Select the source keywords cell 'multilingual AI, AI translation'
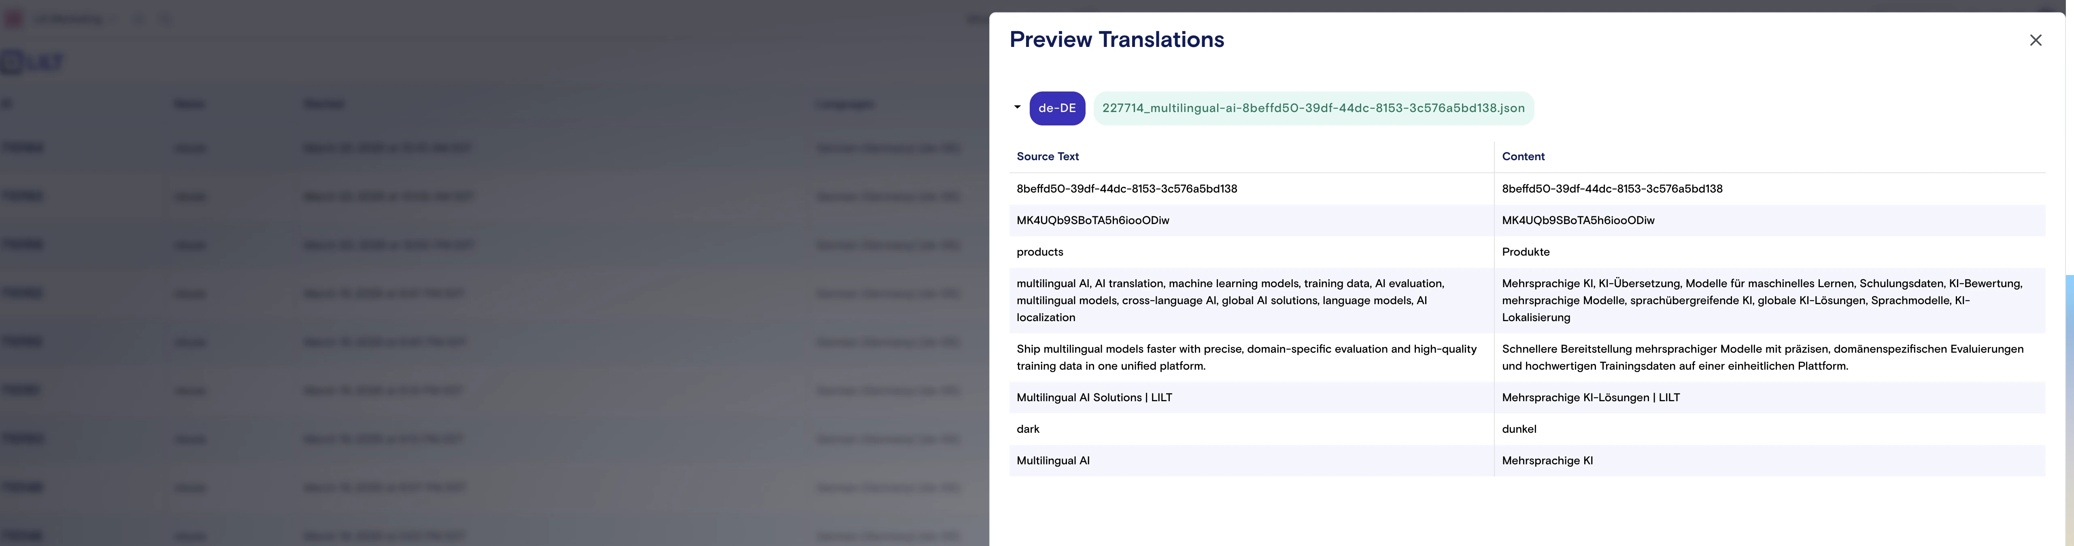The image size is (2074, 546). coord(1229,300)
